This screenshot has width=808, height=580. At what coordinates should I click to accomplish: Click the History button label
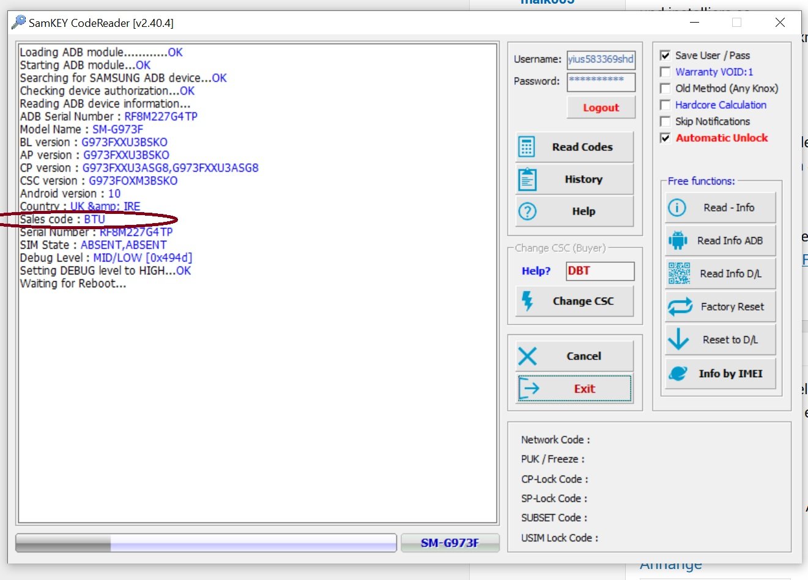pyautogui.click(x=584, y=180)
